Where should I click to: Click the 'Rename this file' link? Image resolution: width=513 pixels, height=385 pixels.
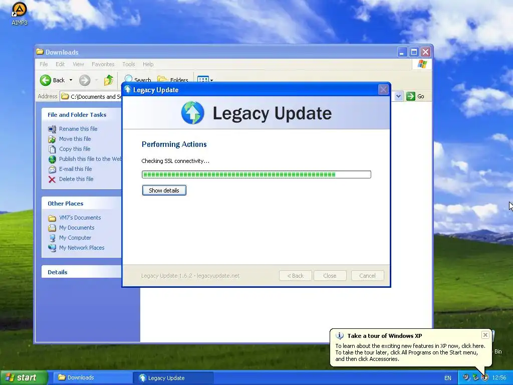pos(78,129)
